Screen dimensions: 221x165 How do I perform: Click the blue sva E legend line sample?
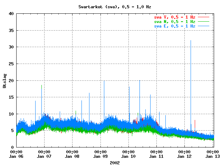pyautogui.click(x=204, y=26)
